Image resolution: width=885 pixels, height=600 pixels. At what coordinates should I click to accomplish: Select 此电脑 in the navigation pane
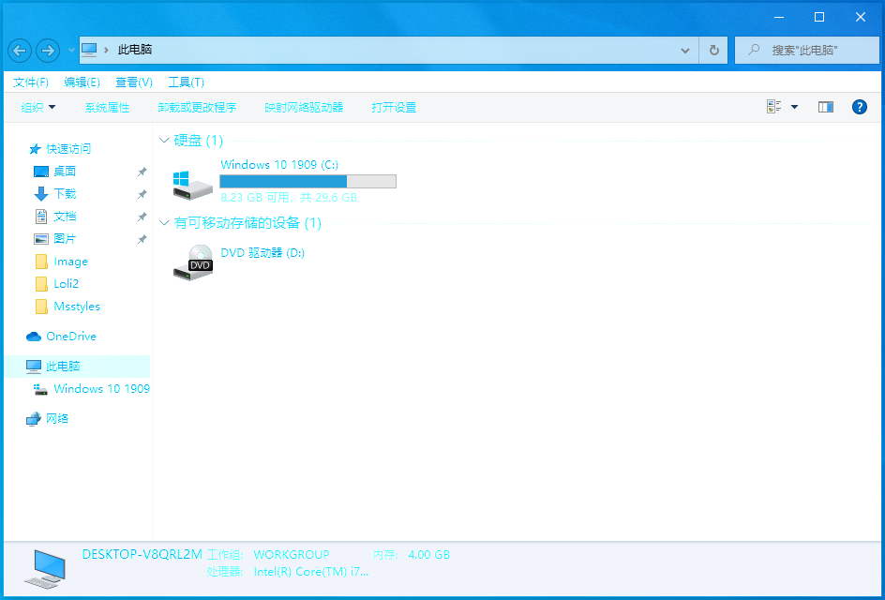(77, 367)
